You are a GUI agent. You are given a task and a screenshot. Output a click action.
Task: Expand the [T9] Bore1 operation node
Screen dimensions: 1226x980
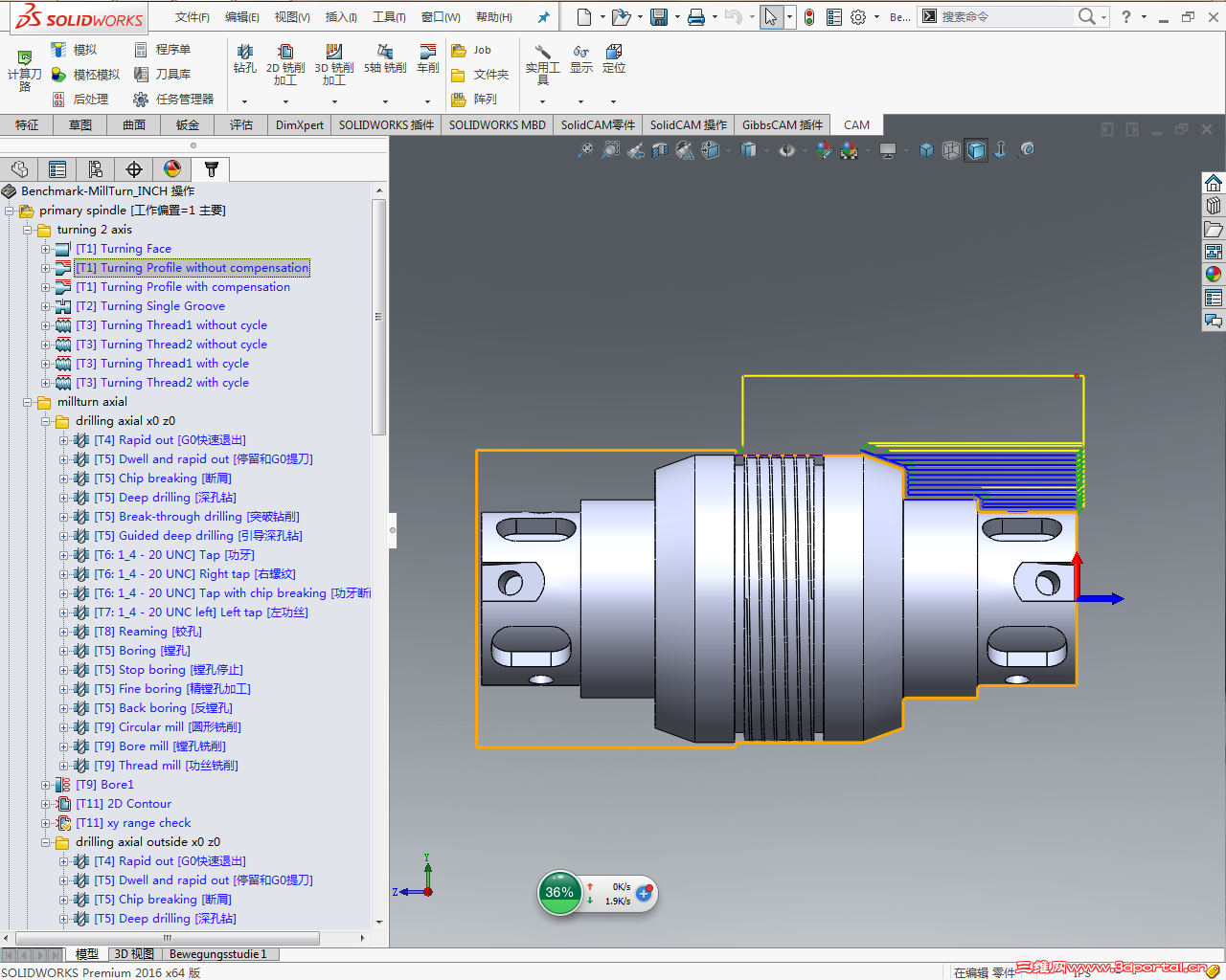click(45, 785)
